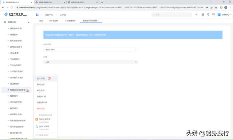Click the 表单示例 folder icon

[x=5, y=22]
